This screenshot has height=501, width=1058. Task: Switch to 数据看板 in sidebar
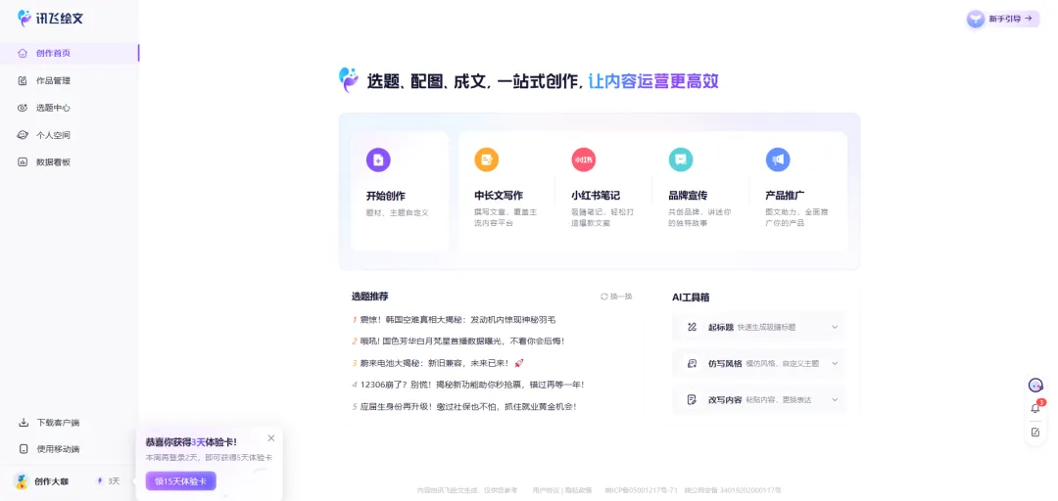coord(53,161)
